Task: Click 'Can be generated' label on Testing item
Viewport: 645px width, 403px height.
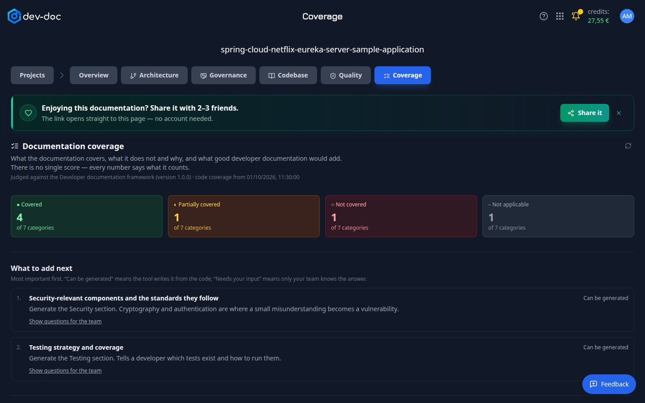Action: point(606,347)
